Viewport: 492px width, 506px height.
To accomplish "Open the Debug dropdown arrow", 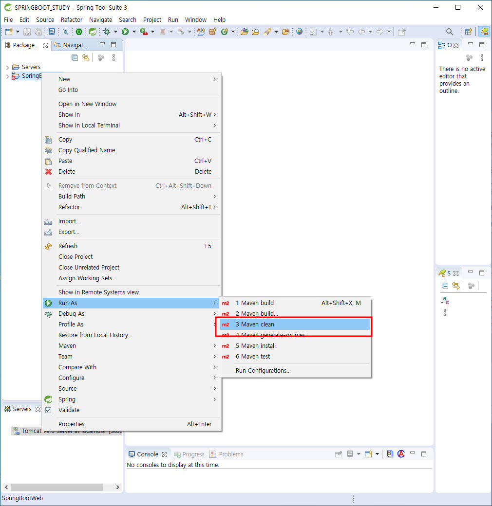I will coord(115,32).
